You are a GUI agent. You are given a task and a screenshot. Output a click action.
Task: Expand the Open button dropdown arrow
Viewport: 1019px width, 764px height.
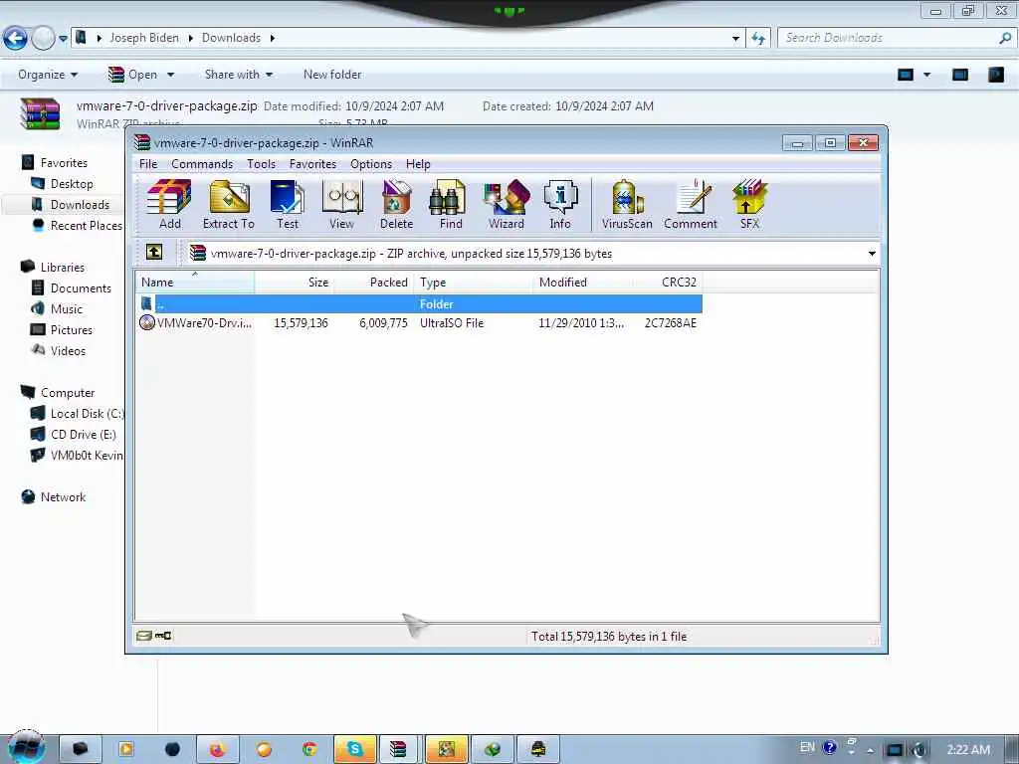[171, 75]
